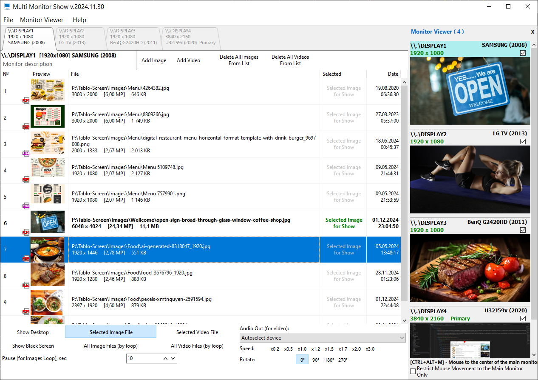Click the JPG file type icon in row 1
The image size is (538, 380).
26,100
